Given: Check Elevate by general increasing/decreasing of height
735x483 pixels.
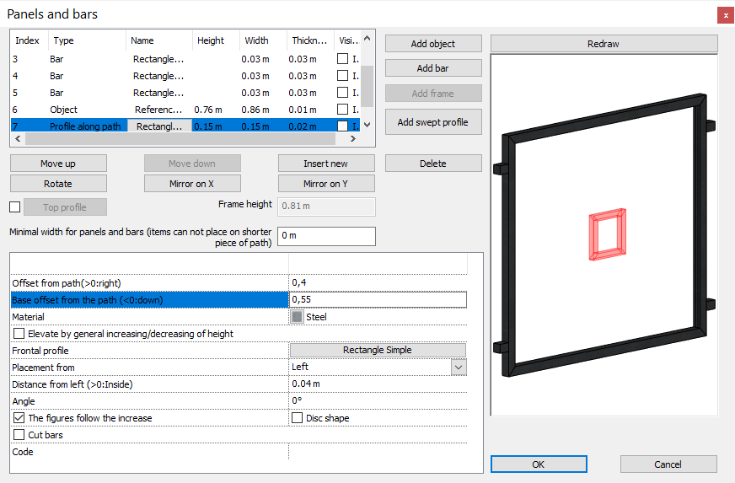Looking at the screenshot, I should pos(19,334).
